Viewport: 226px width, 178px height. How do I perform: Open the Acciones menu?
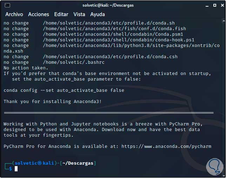click(39, 14)
